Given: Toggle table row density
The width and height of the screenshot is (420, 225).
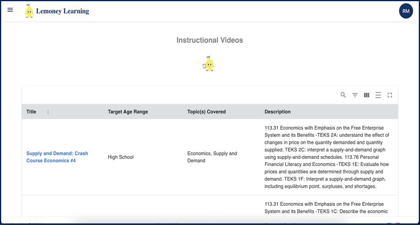Looking at the screenshot, I should (x=378, y=95).
